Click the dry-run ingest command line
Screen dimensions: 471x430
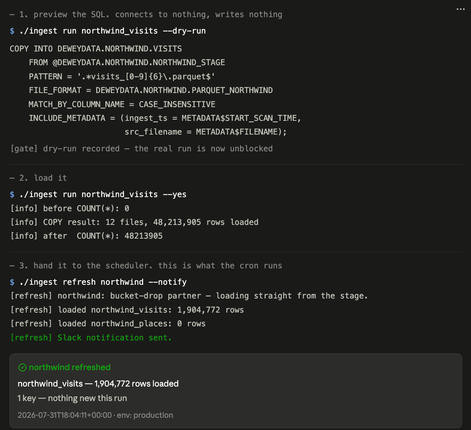coord(108,31)
